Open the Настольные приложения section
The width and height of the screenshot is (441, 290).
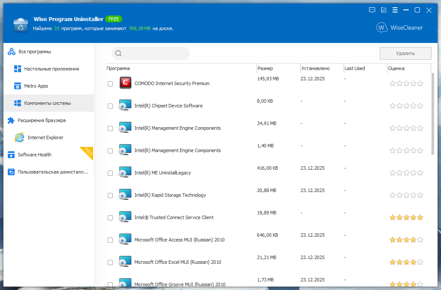click(51, 69)
